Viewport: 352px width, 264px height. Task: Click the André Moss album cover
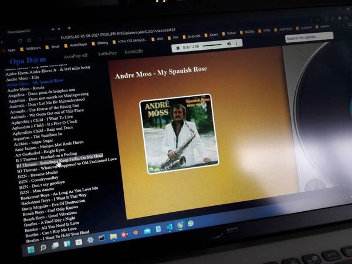coord(179,134)
